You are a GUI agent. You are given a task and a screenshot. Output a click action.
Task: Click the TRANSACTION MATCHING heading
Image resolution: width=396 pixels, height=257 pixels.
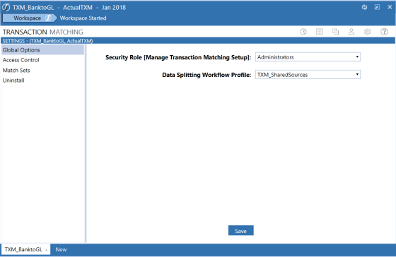pyautogui.click(x=42, y=32)
